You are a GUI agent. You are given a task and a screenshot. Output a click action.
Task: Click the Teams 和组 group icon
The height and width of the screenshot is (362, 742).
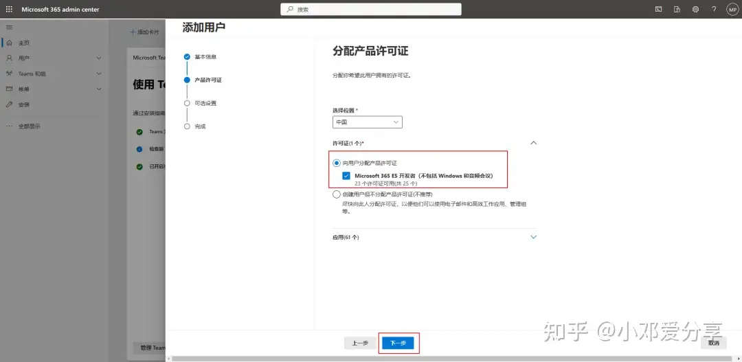pyautogui.click(x=9, y=73)
